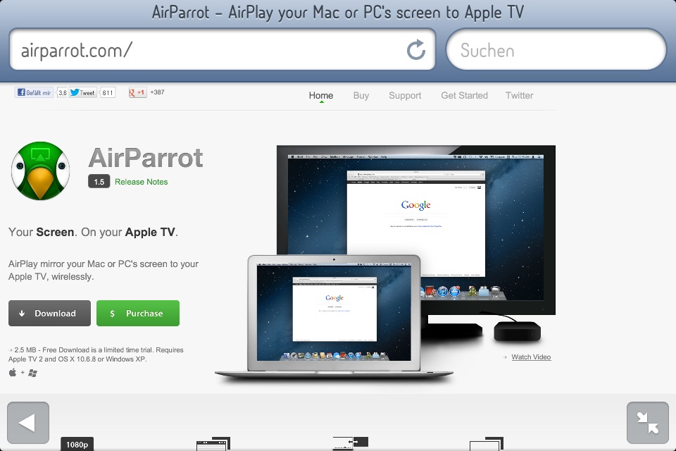Open the Twitter navigation link

tap(519, 96)
